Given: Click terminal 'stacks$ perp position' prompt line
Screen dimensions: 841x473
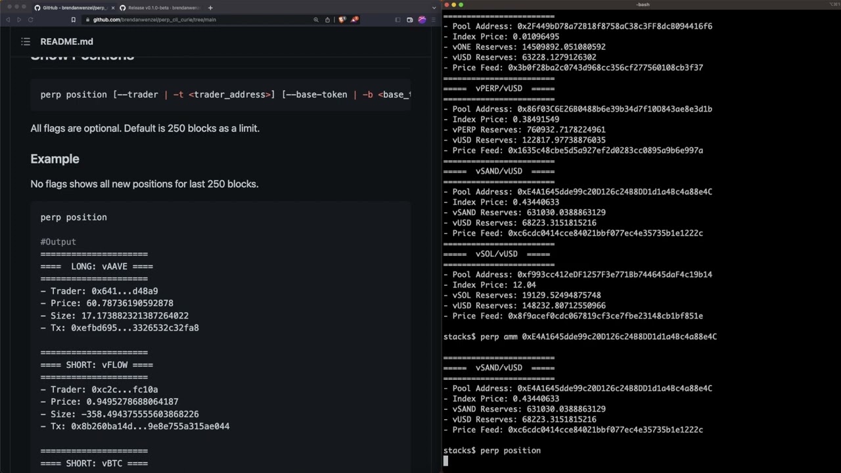Looking at the screenshot, I should click(492, 451).
